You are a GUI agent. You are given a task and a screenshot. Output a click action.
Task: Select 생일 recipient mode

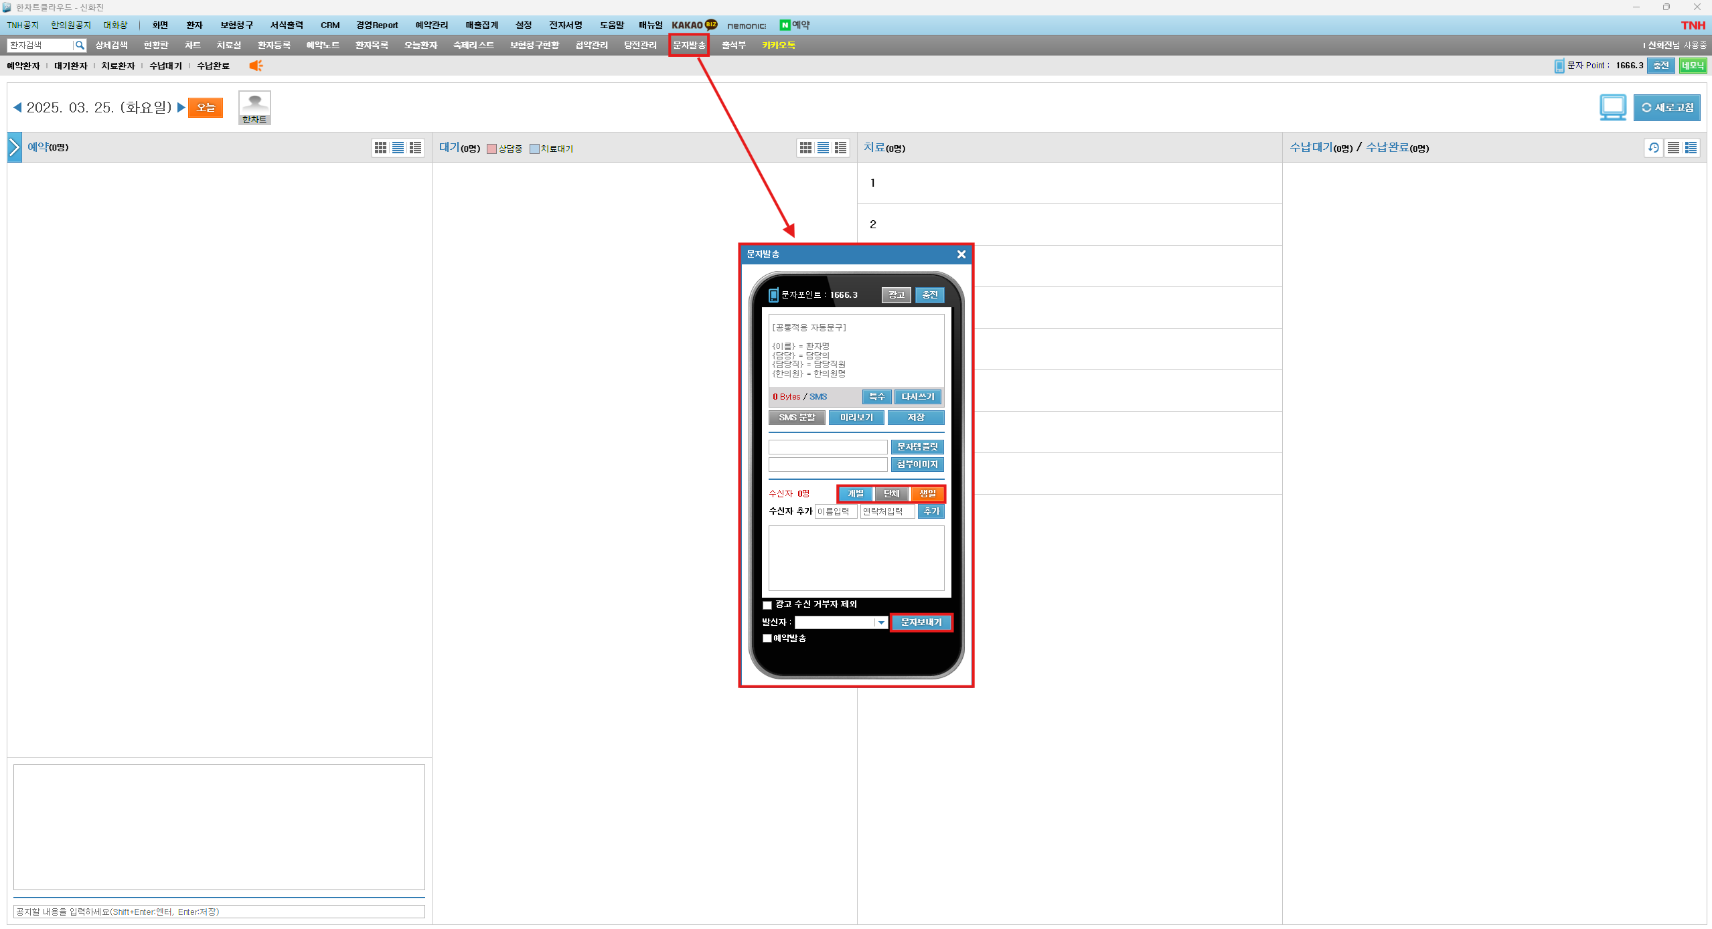point(927,494)
